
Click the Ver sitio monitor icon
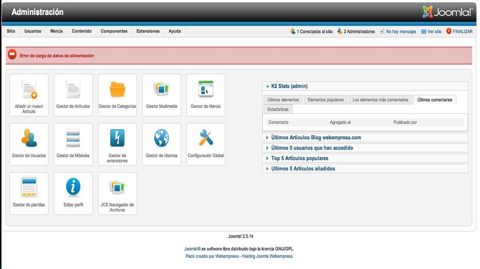424,31
